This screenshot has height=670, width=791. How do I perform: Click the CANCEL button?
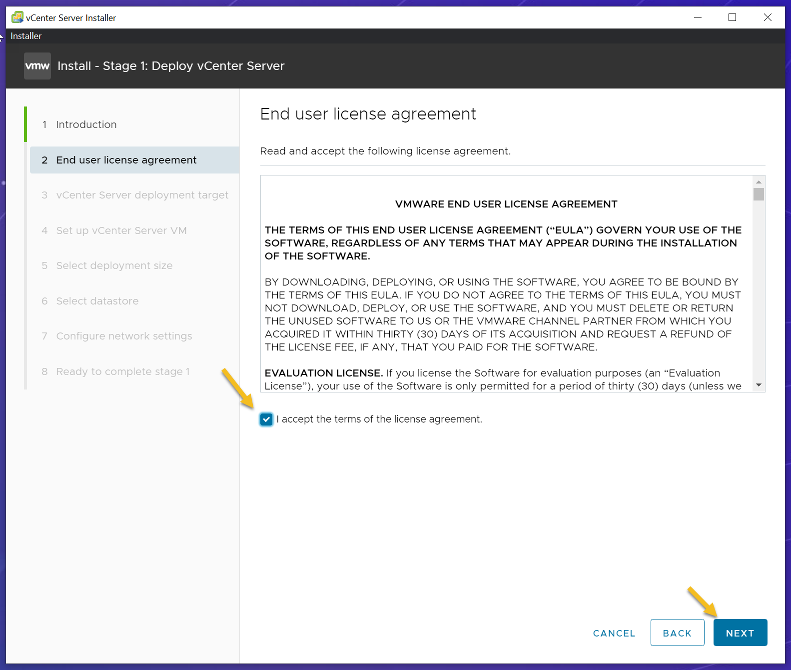point(614,633)
